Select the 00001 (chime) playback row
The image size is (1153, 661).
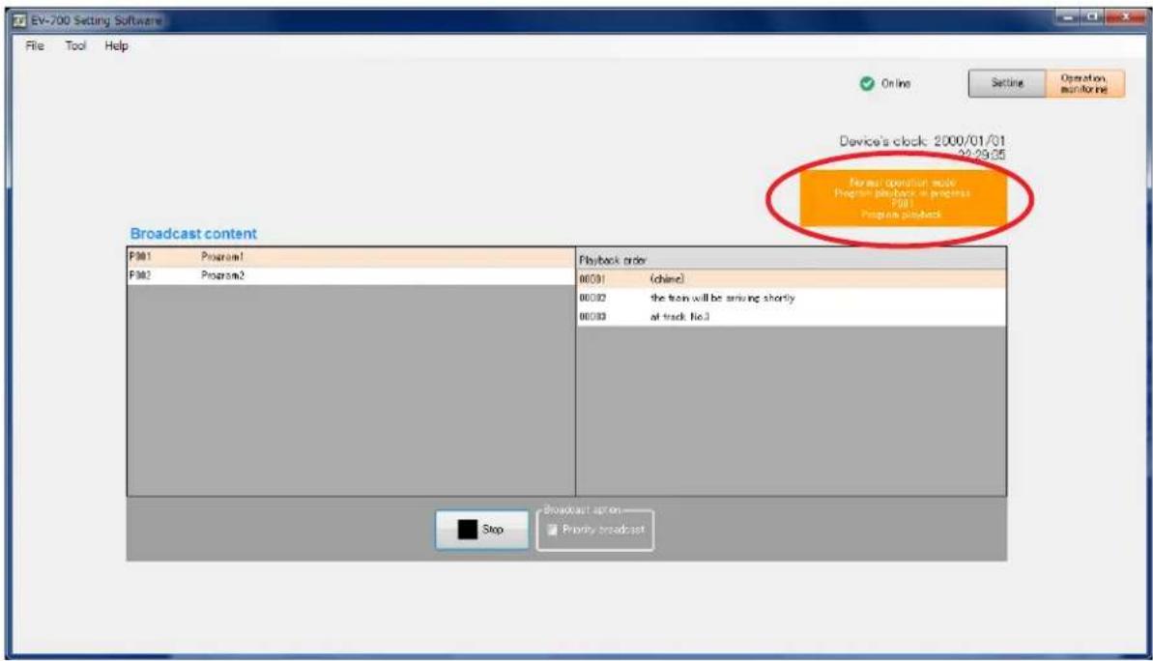792,279
